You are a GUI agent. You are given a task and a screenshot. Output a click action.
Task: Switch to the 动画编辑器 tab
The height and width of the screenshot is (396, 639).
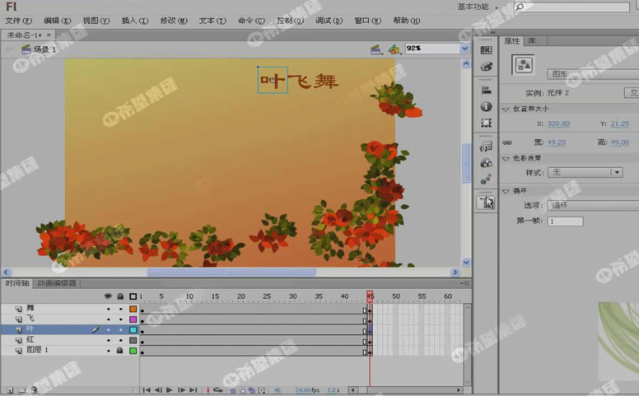click(x=57, y=283)
